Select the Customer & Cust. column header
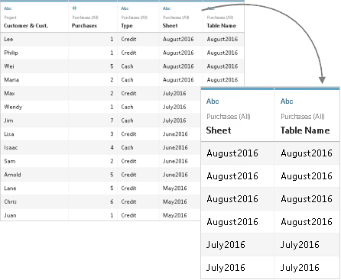 [x=26, y=26]
